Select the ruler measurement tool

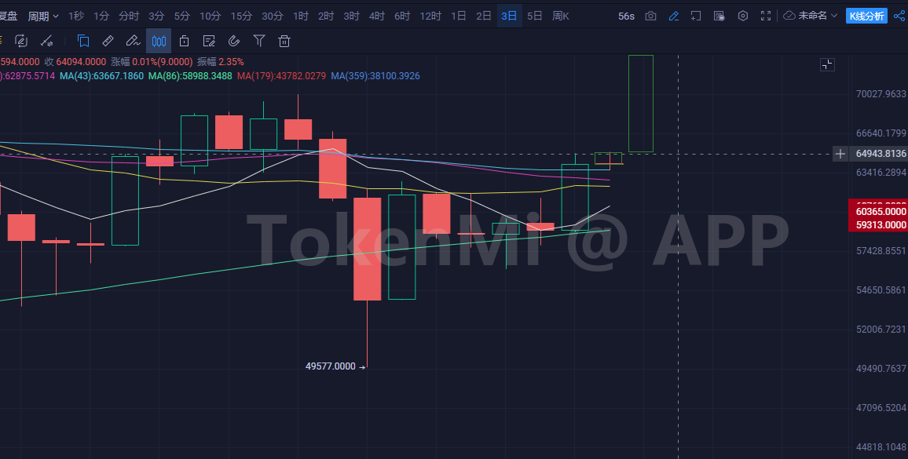click(108, 41)
